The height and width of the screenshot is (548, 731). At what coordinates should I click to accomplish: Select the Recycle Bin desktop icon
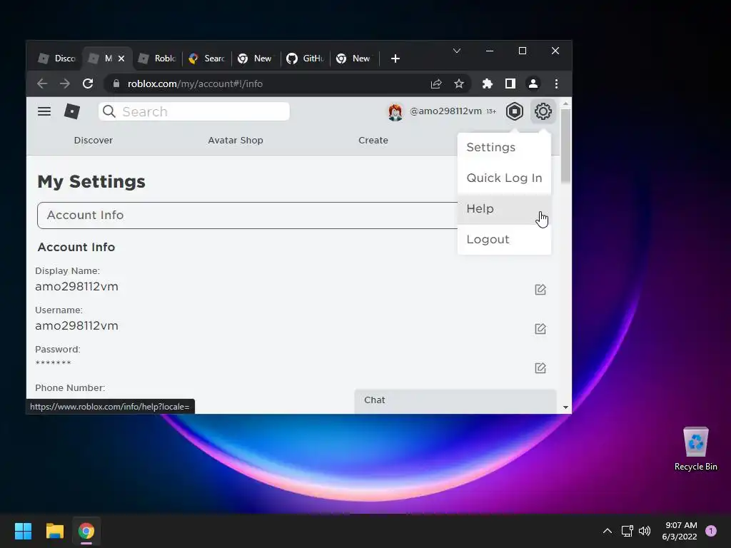695,450
